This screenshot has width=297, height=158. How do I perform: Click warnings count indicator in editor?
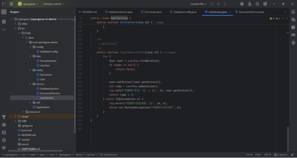pos(274,18)
